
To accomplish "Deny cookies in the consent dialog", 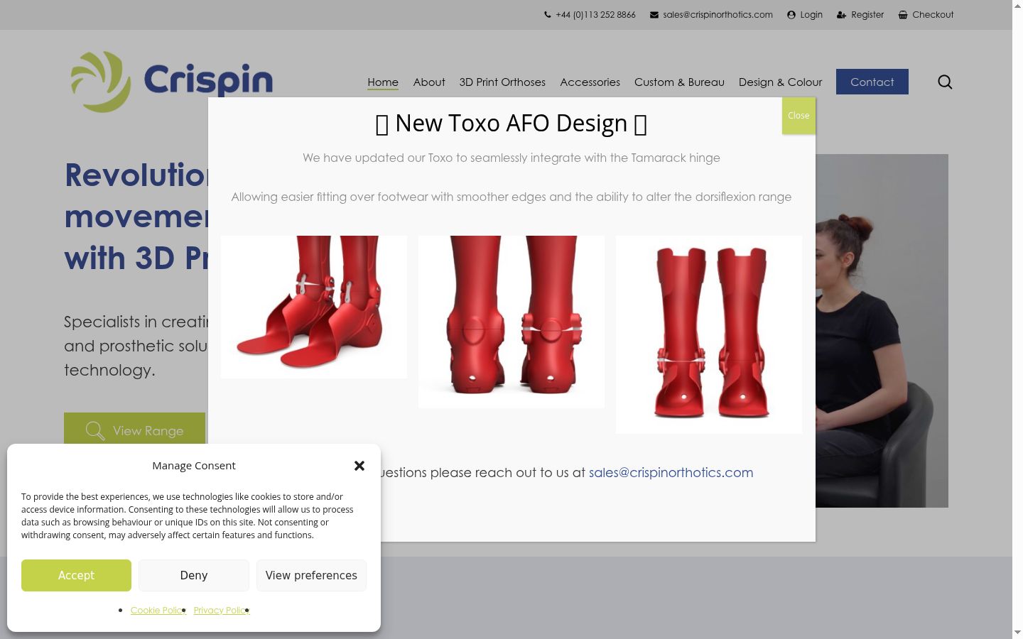I will click(194, 575).
